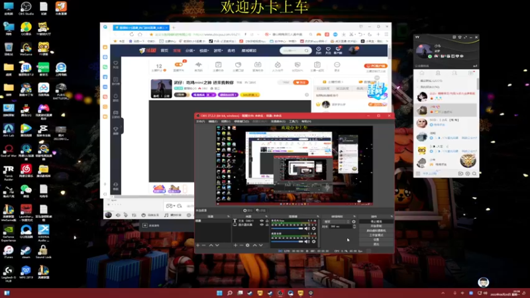Open the OBS scene transition dropdown
The height and width of the screenshot is (298, 530).
[x=337, y=222]
